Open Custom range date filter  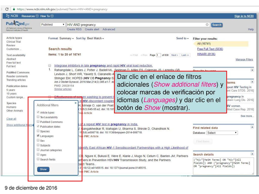(15, 97)
